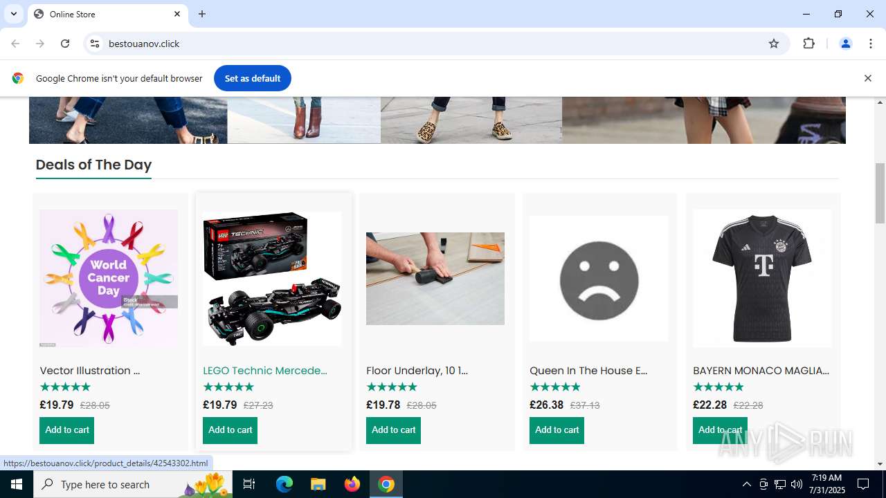Click the Chrome taskbar icon

[386, 484]
